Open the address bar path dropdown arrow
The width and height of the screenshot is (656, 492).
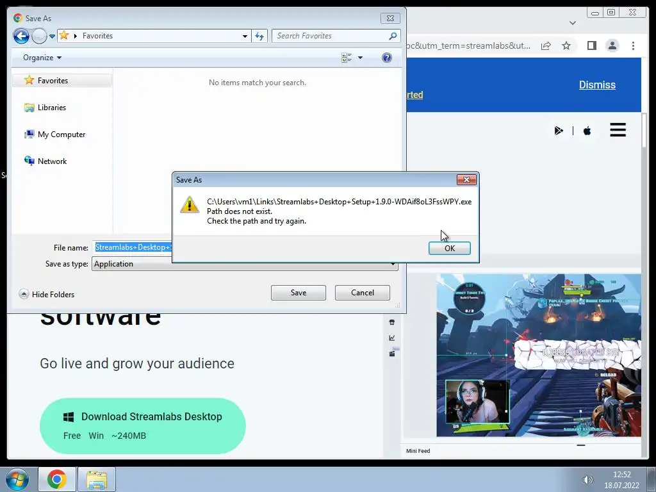pyautogui.click(x=245, y=36)
